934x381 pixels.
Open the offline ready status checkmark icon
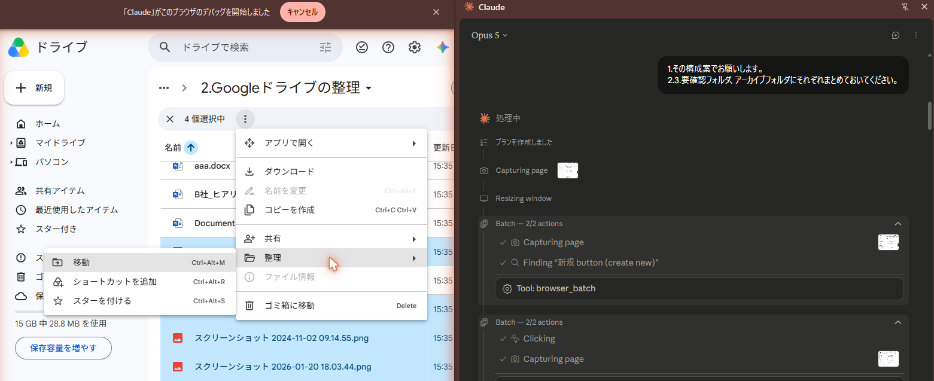[x=361, y=47]
